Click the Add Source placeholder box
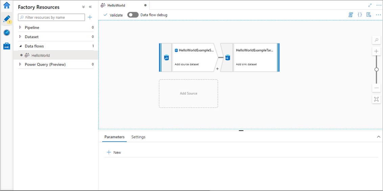Viewport: 383px width, 191px height. [x=188, y=93]
